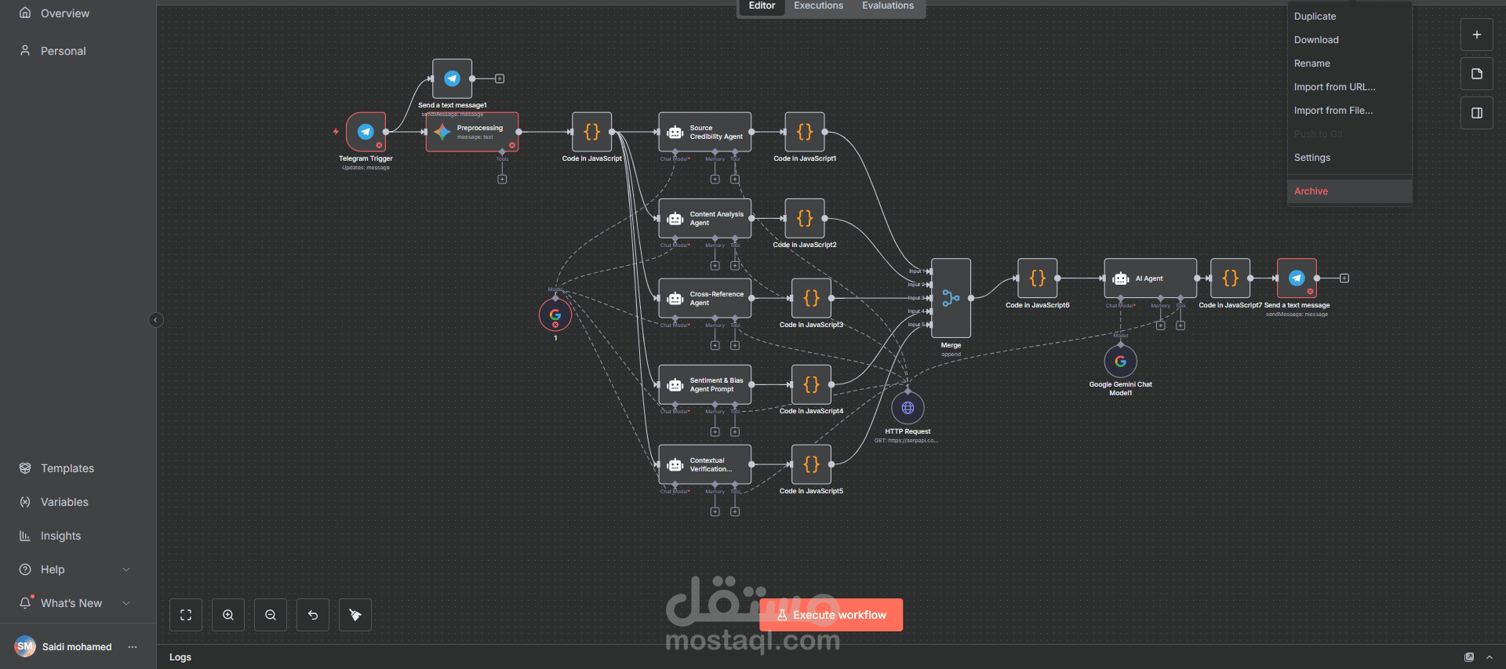This screenshot has height=669, width=1506.
Task: Open the Source Credibility Agent node
Action: coord(704,132)
